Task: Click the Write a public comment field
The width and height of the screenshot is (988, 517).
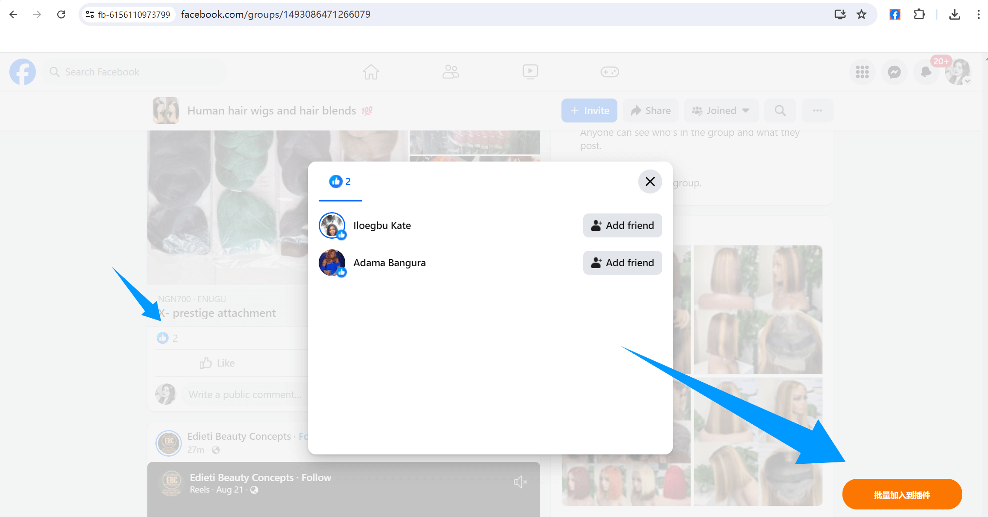Action: click(245, 395)
